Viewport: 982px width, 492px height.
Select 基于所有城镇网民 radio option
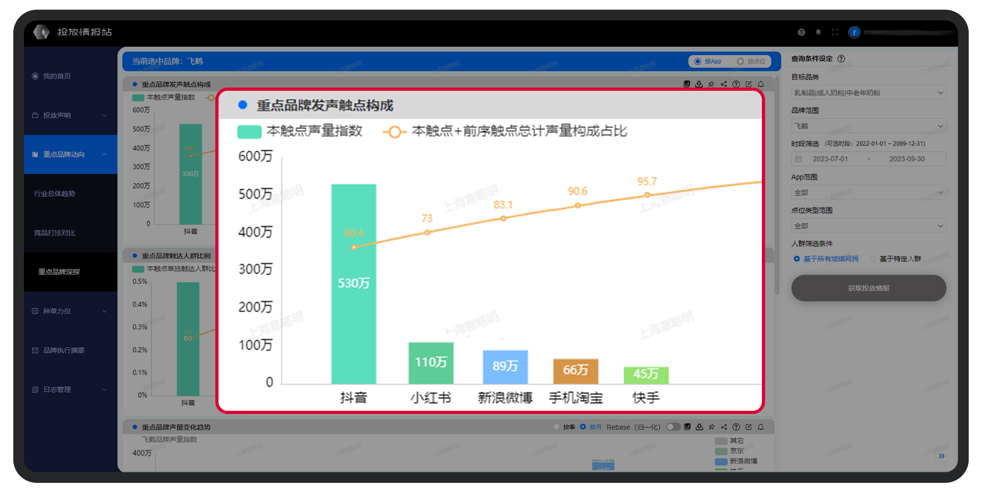click(826, 259)
